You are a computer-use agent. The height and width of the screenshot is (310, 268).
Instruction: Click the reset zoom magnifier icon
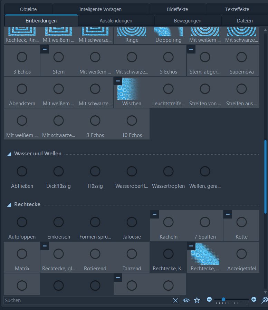(x=265, y=300)
